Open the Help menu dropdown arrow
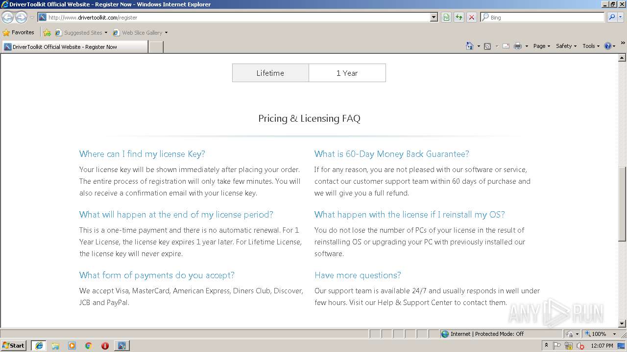627x352 pixels. tap(614, 46)
